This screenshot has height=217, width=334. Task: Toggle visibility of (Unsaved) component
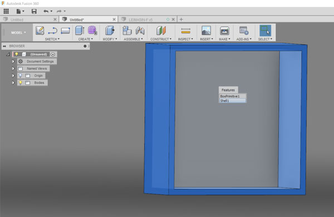16,55
